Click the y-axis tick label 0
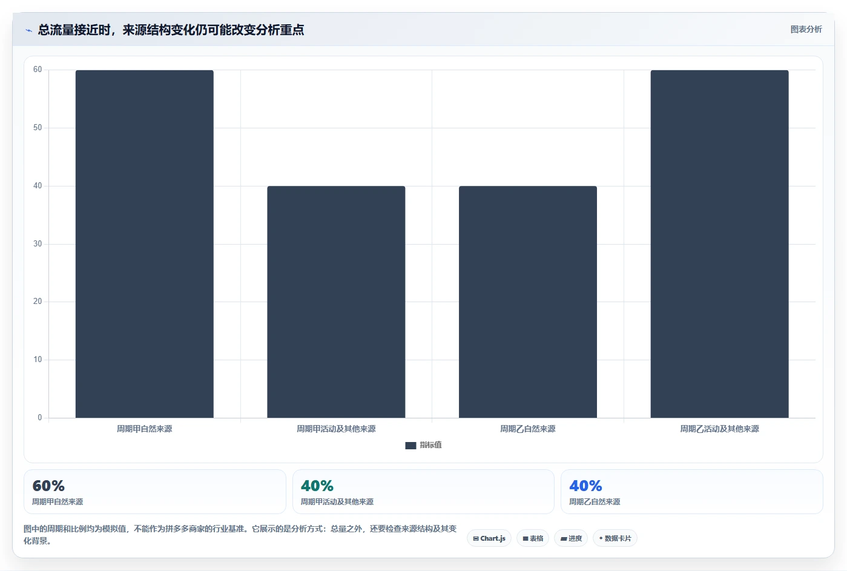 (x=40, y=418)
